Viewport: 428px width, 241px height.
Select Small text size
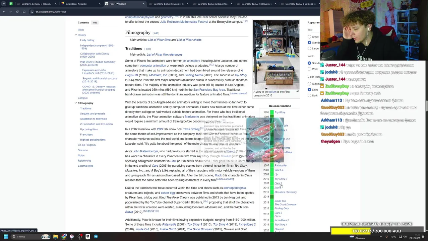(309, 37)
